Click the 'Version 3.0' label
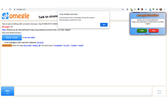The width and height of the screenshot is (167, 104). point(148,34)
